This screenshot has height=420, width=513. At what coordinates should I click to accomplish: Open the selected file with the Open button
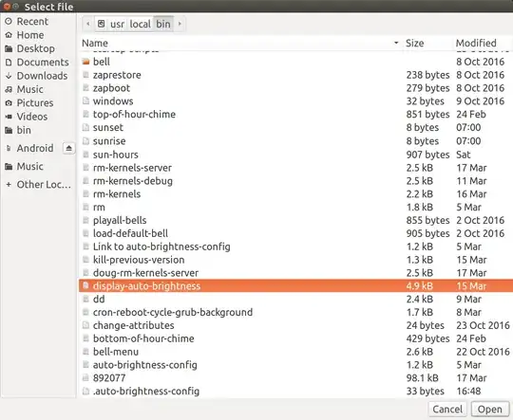[x=489, y=410]
